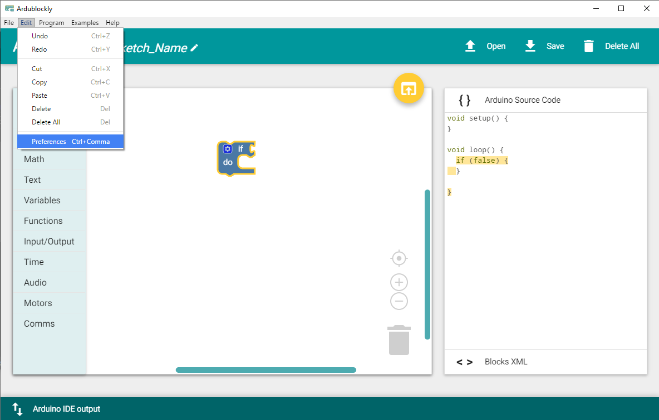
Task: Zoom out with the minus circle icon
Action: click(x=399, y=301)
